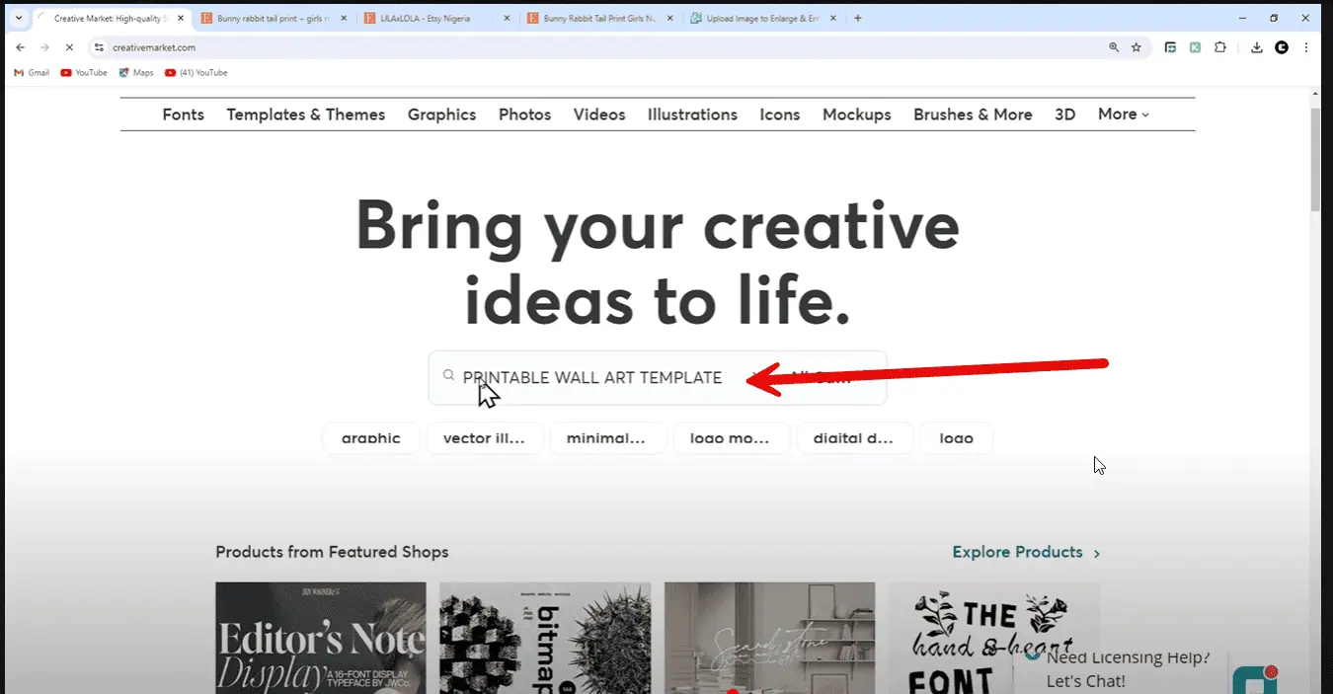Image resolution: width=1333 pixels, height=694 pixels.
Task: Open the Editor's Note Display product thumbnail
Action: click(x=320, y=638)
